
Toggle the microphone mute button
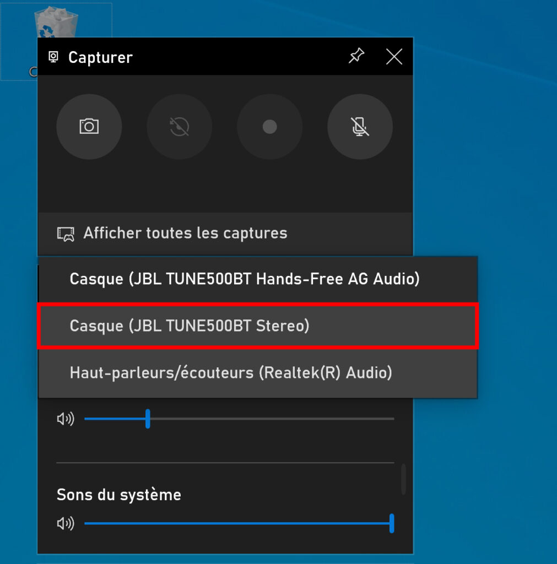click(x=360, y=127)
